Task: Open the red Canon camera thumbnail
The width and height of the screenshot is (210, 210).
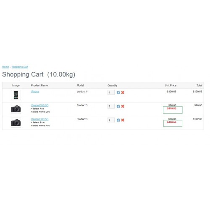Action: (16, 109)
